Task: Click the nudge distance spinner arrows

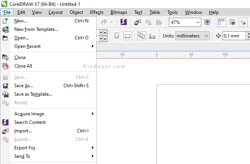Action: pos(248,36)
